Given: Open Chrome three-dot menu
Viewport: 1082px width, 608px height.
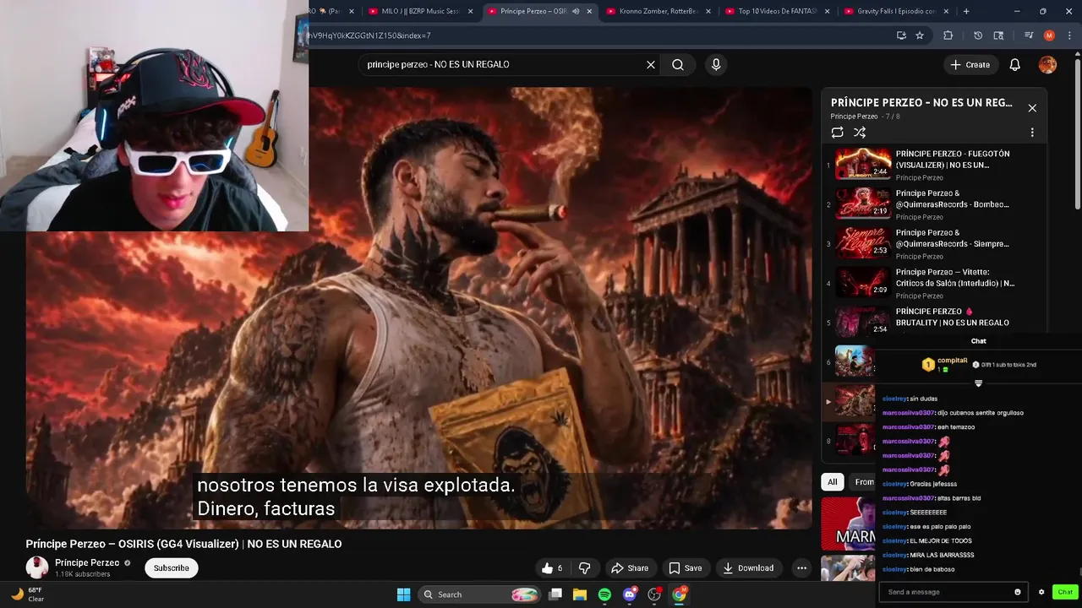Looking at the screenshot, I should tap(1069, 35).
